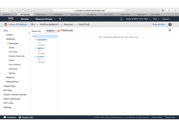Open the Resource Groups dropdown
Viewport: 179px width, 127px height.
tap(45, 19)
